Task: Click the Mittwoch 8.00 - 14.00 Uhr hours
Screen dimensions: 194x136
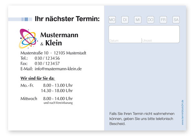Action: pos(47,98)
